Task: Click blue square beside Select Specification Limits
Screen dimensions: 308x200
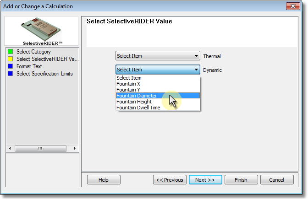Action: [x=10, y=74]
